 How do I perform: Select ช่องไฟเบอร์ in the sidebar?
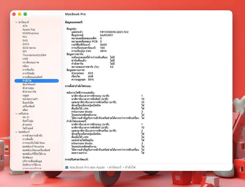[29, 84]
